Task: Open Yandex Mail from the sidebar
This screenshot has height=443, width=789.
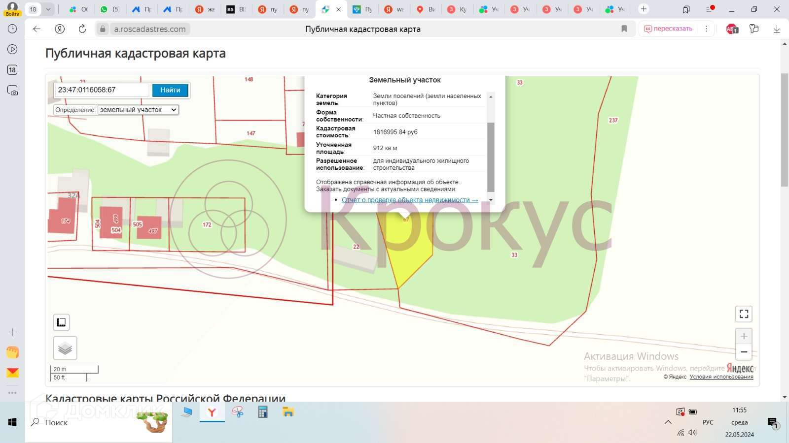Action: pyautogui.click(x=12, y=373)
